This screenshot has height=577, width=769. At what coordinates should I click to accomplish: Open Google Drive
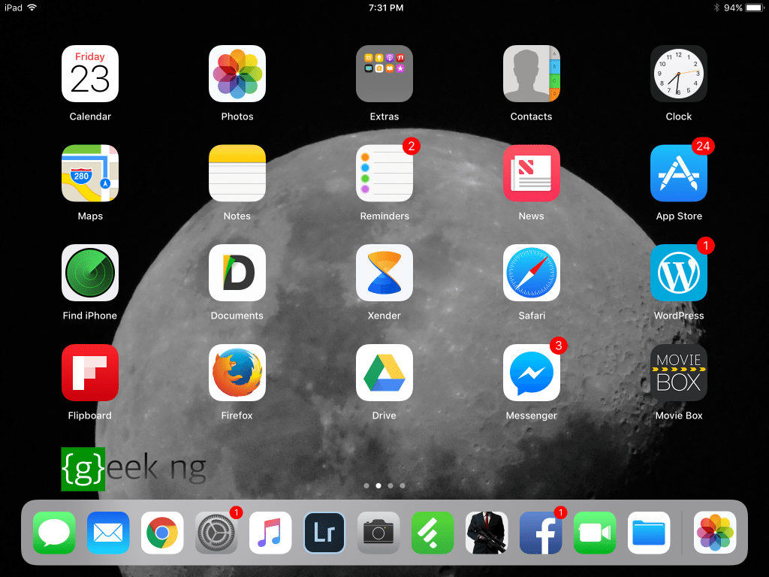click(x=384, y=373)
